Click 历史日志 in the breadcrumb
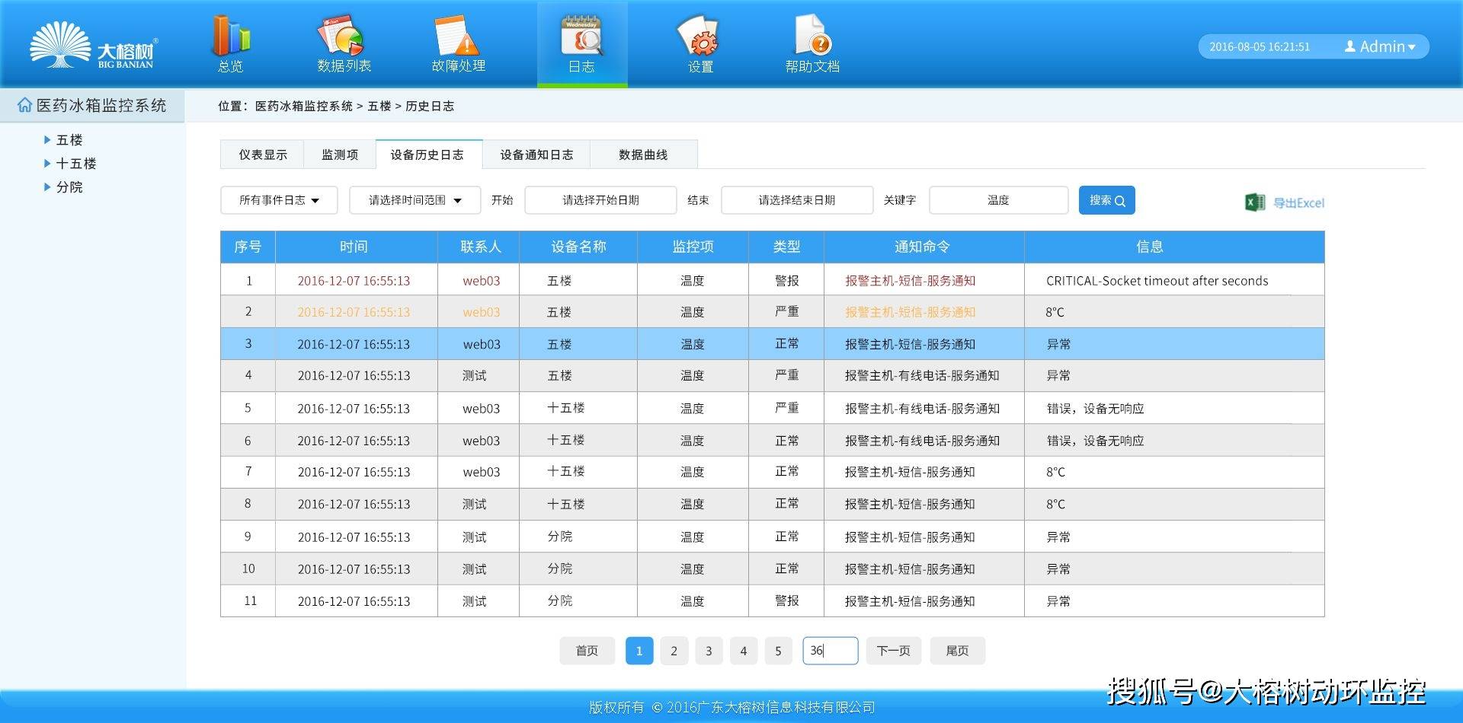This screenshot has height=723, width=1463. pyautogui.click(x=430, y=107)
